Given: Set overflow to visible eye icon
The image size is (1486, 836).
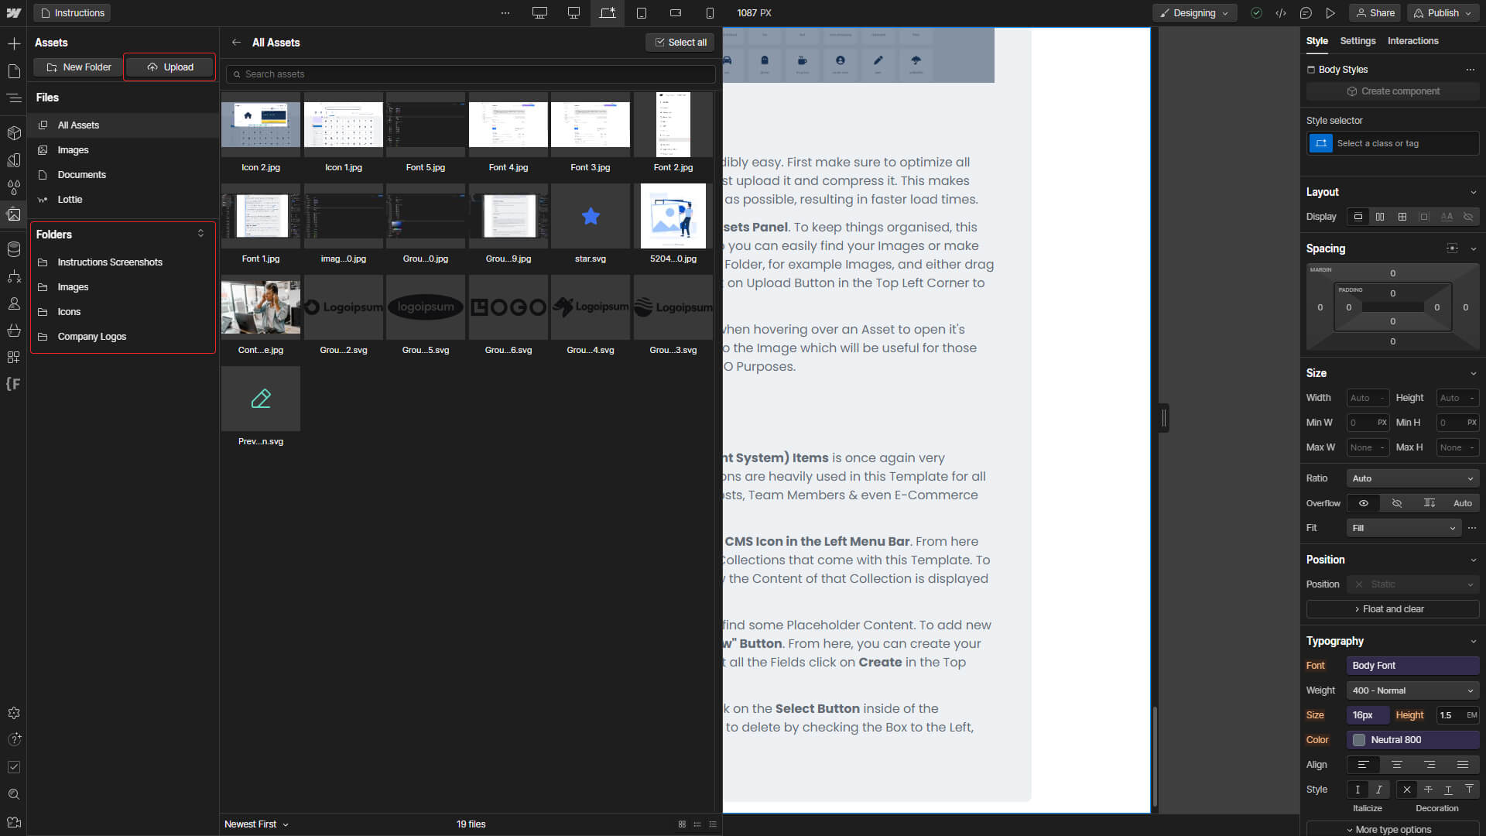Looking at the screenshot, I should (x=1364, y=503).
